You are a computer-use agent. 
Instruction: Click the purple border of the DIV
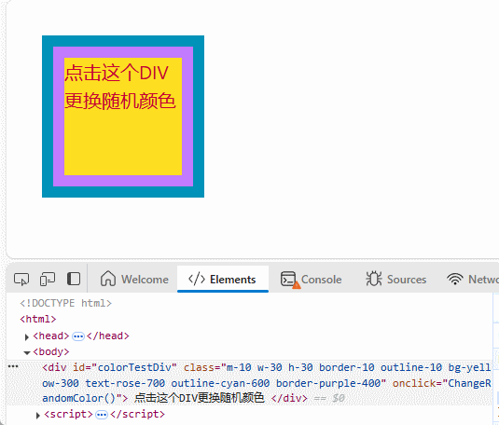click(x=123, y=52)
